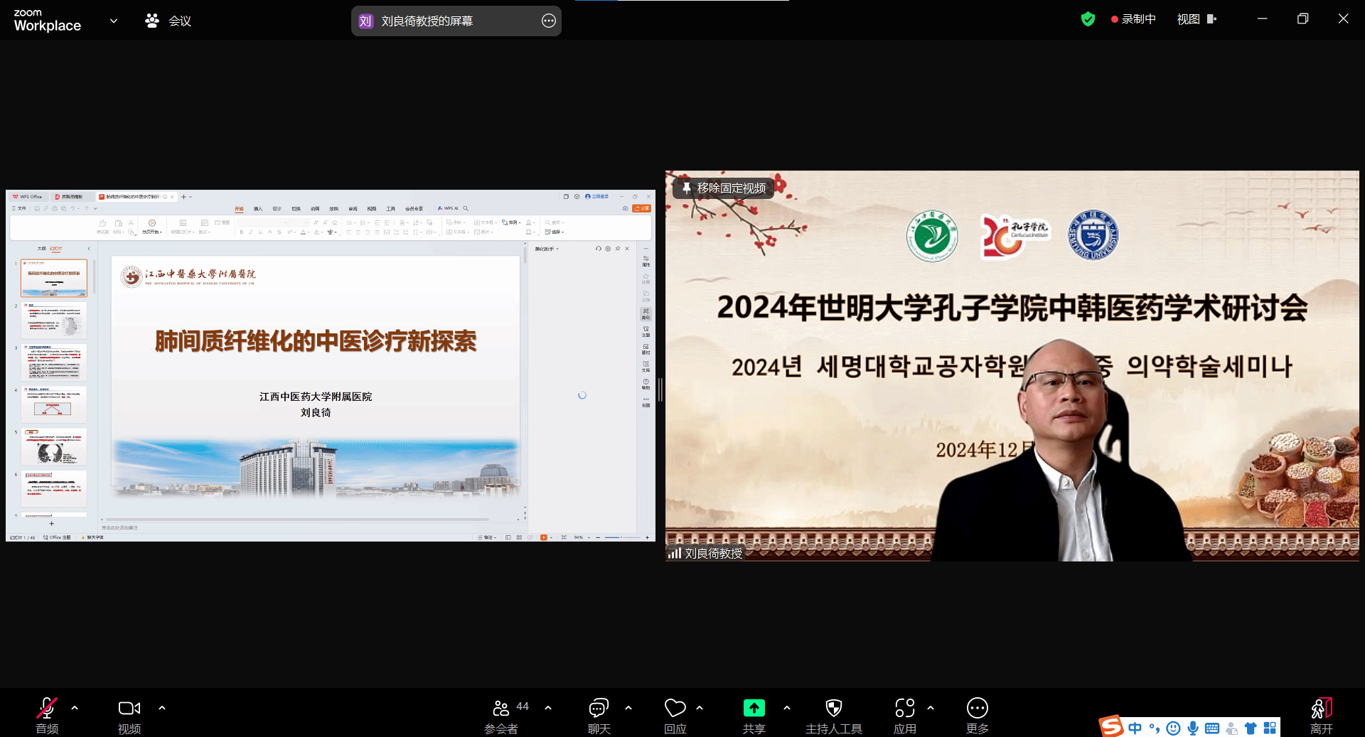This screenshot has width=1365, height=737.
Task: Open the View layout menu
Action: point(1196,19)
